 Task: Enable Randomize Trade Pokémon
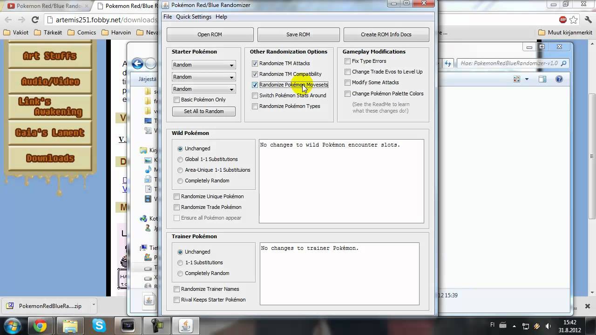(176, 207)
